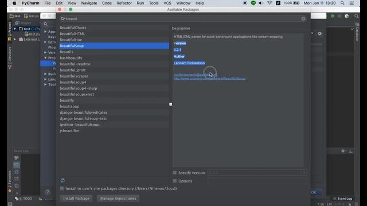The width and height of the screenshot is (367, 206).
Task: Click the Options text field
Action: pyautogui.click(x=257, y=181)
